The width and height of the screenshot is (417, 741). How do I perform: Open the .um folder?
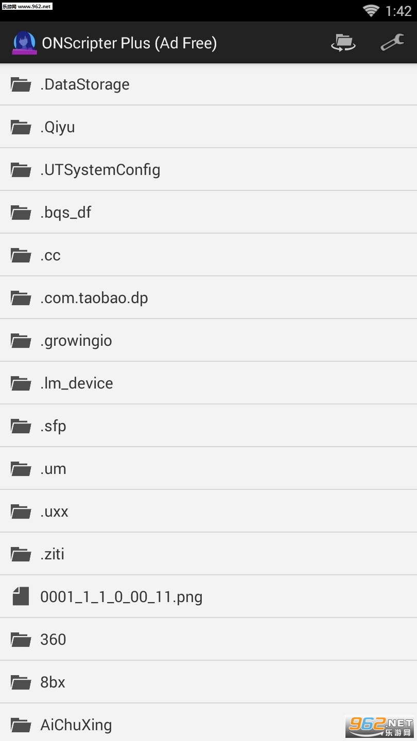(54, 469)
